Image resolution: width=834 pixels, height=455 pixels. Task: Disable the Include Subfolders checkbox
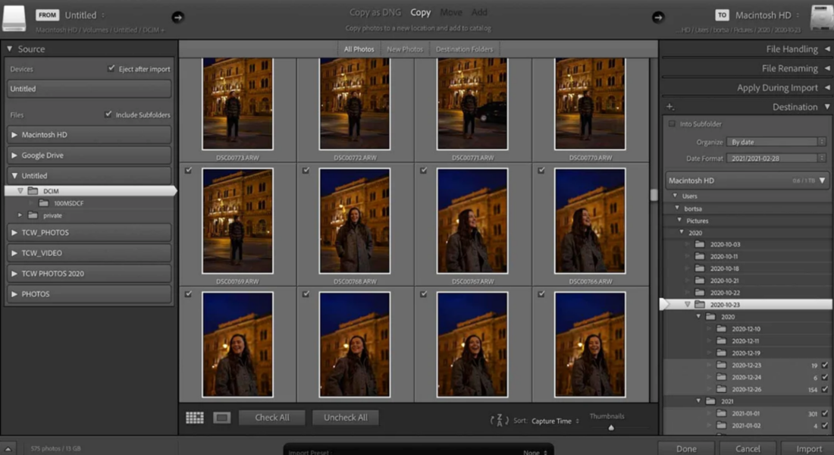coord(108,115)
